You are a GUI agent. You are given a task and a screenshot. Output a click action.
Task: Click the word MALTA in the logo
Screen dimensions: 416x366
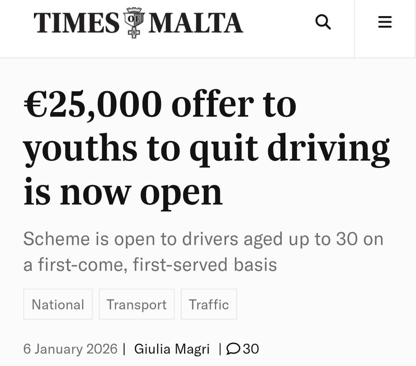click(x=196, y=23)
